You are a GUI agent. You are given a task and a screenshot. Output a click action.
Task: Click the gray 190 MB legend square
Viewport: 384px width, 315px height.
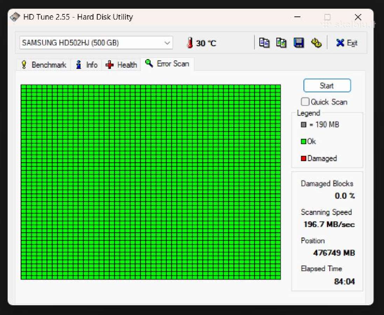[304, 125]
